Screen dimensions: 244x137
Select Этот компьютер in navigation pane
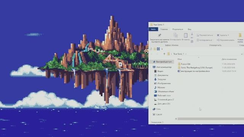[x=162, y=67]
